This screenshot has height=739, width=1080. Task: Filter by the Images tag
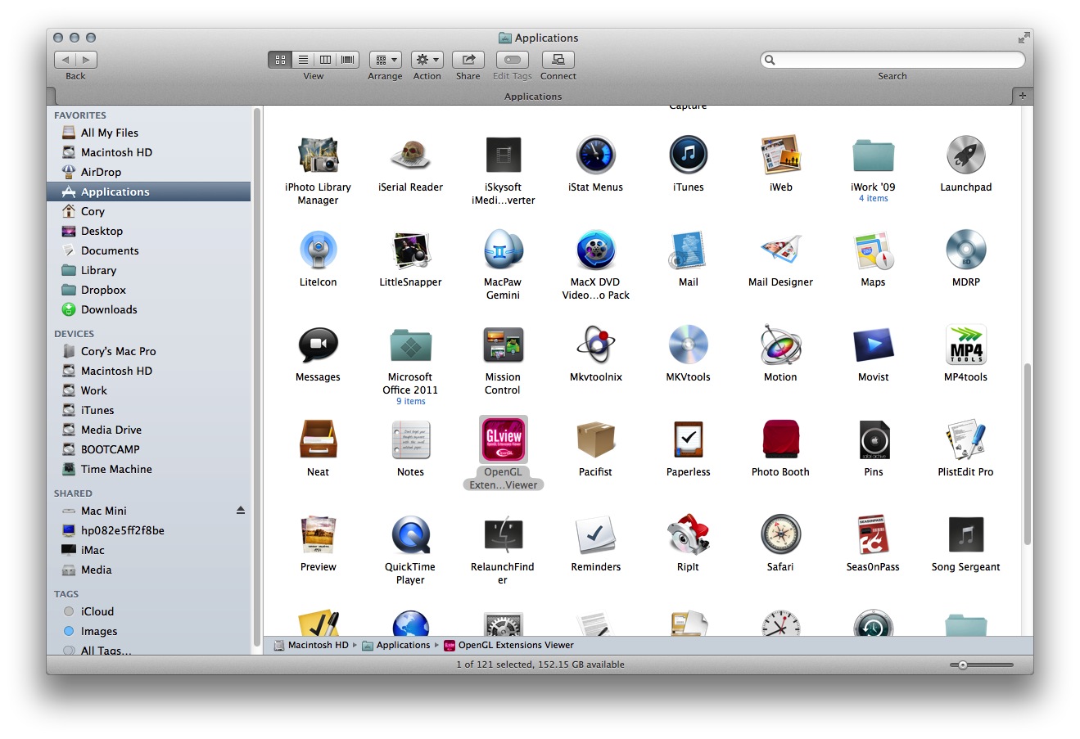(x=99, y=631)
